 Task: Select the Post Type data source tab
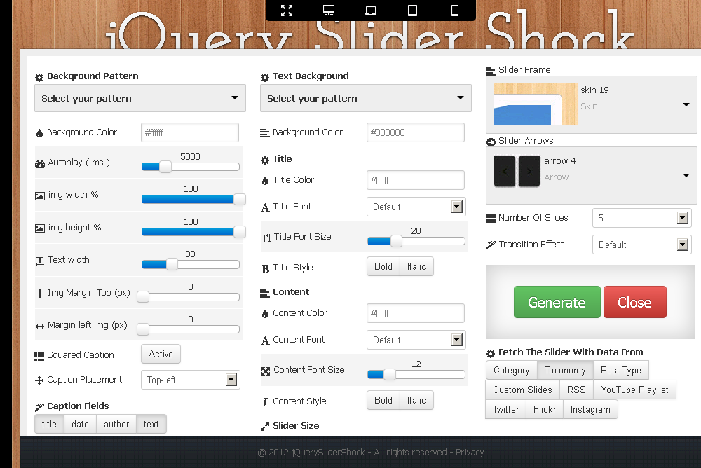621,370
